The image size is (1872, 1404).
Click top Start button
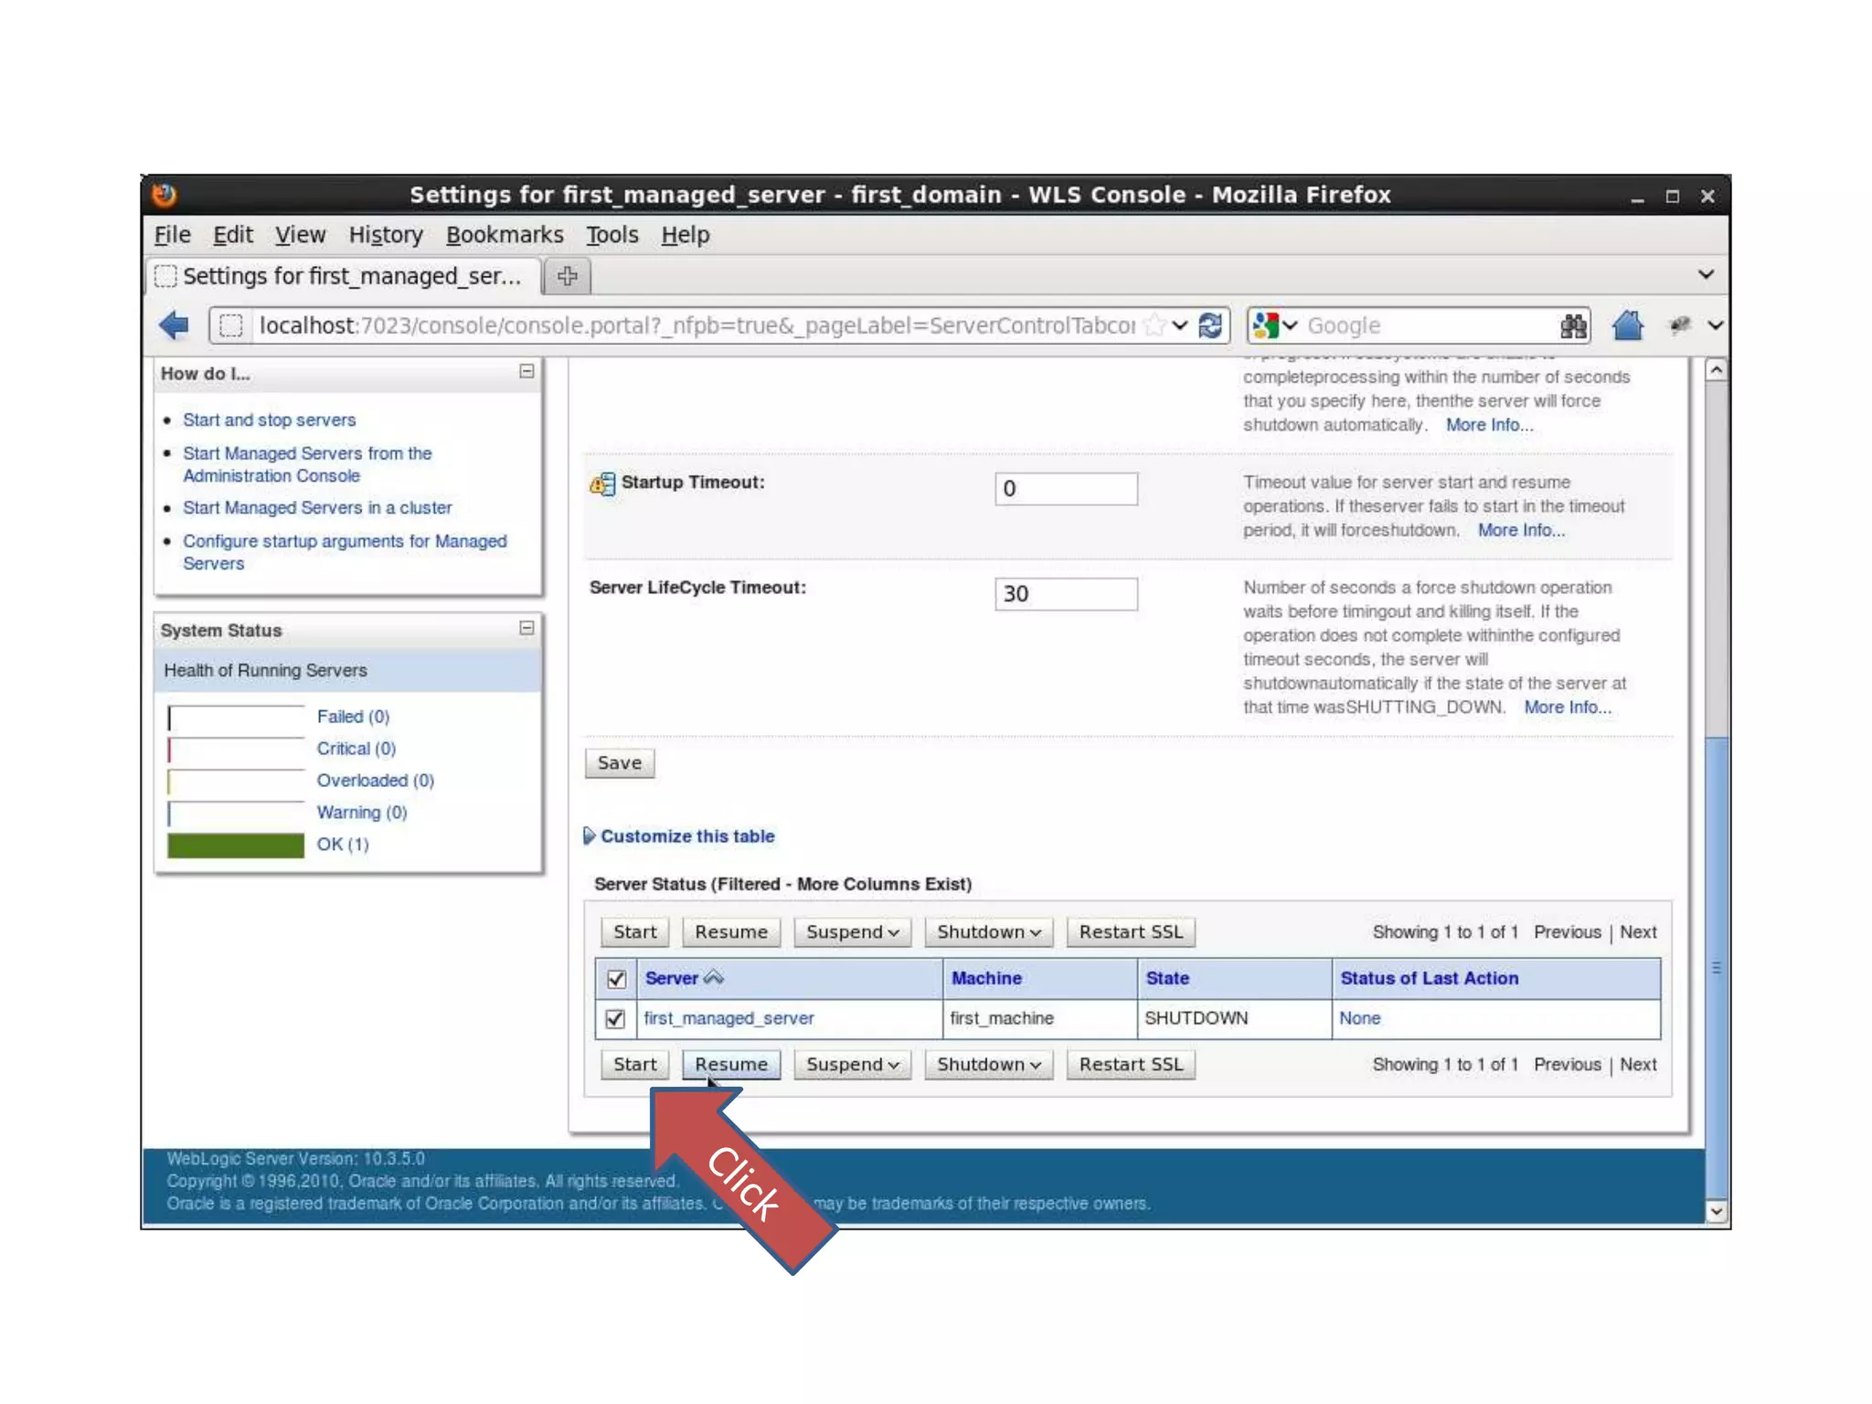pyautogui.click(x=634, y=932)
